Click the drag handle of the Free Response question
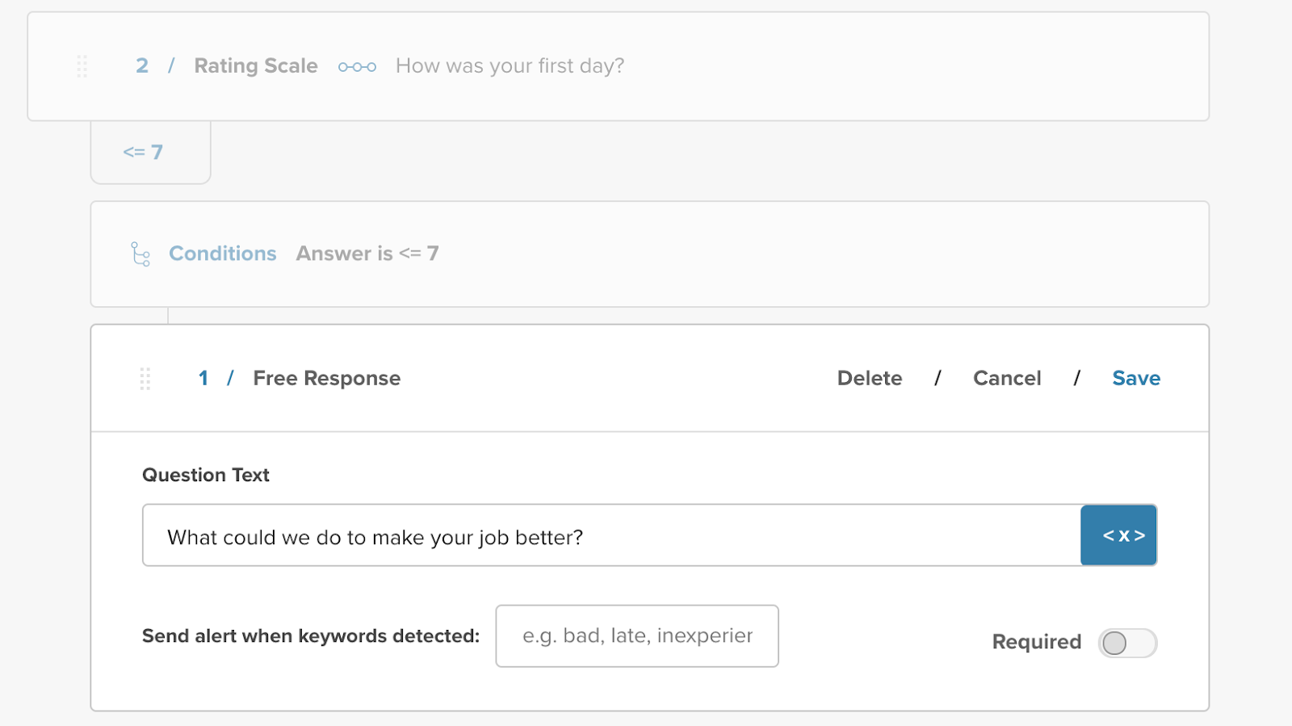This screenshot has width=1292, height=726. (145, 379)
